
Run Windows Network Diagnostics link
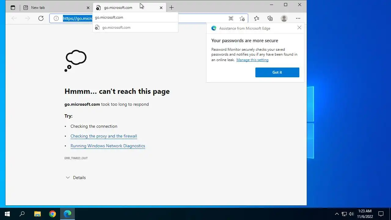(108, 146)
